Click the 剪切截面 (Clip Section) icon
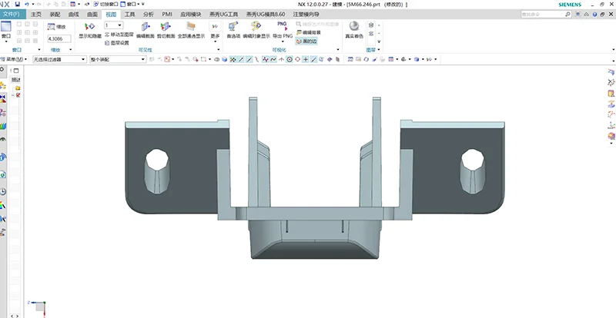 (x=166, y=28)
